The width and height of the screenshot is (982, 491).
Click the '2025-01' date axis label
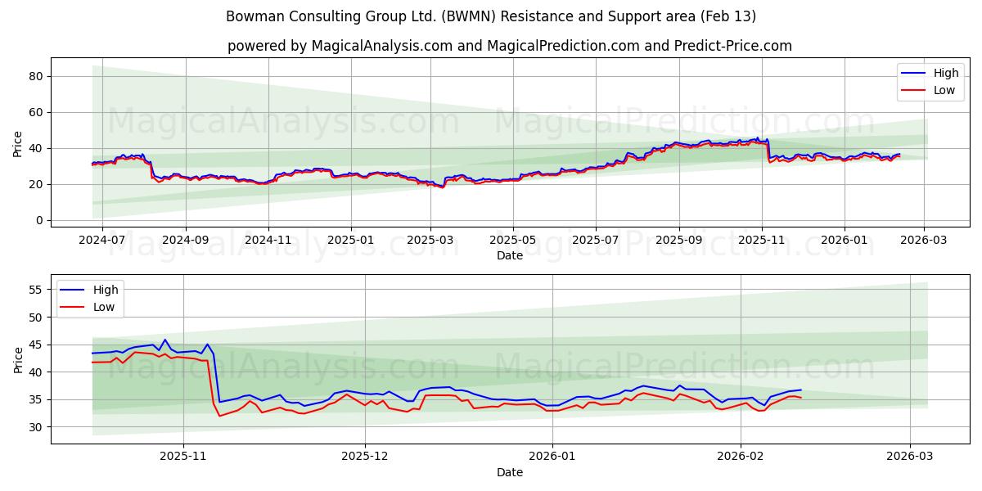pos(350,241)
